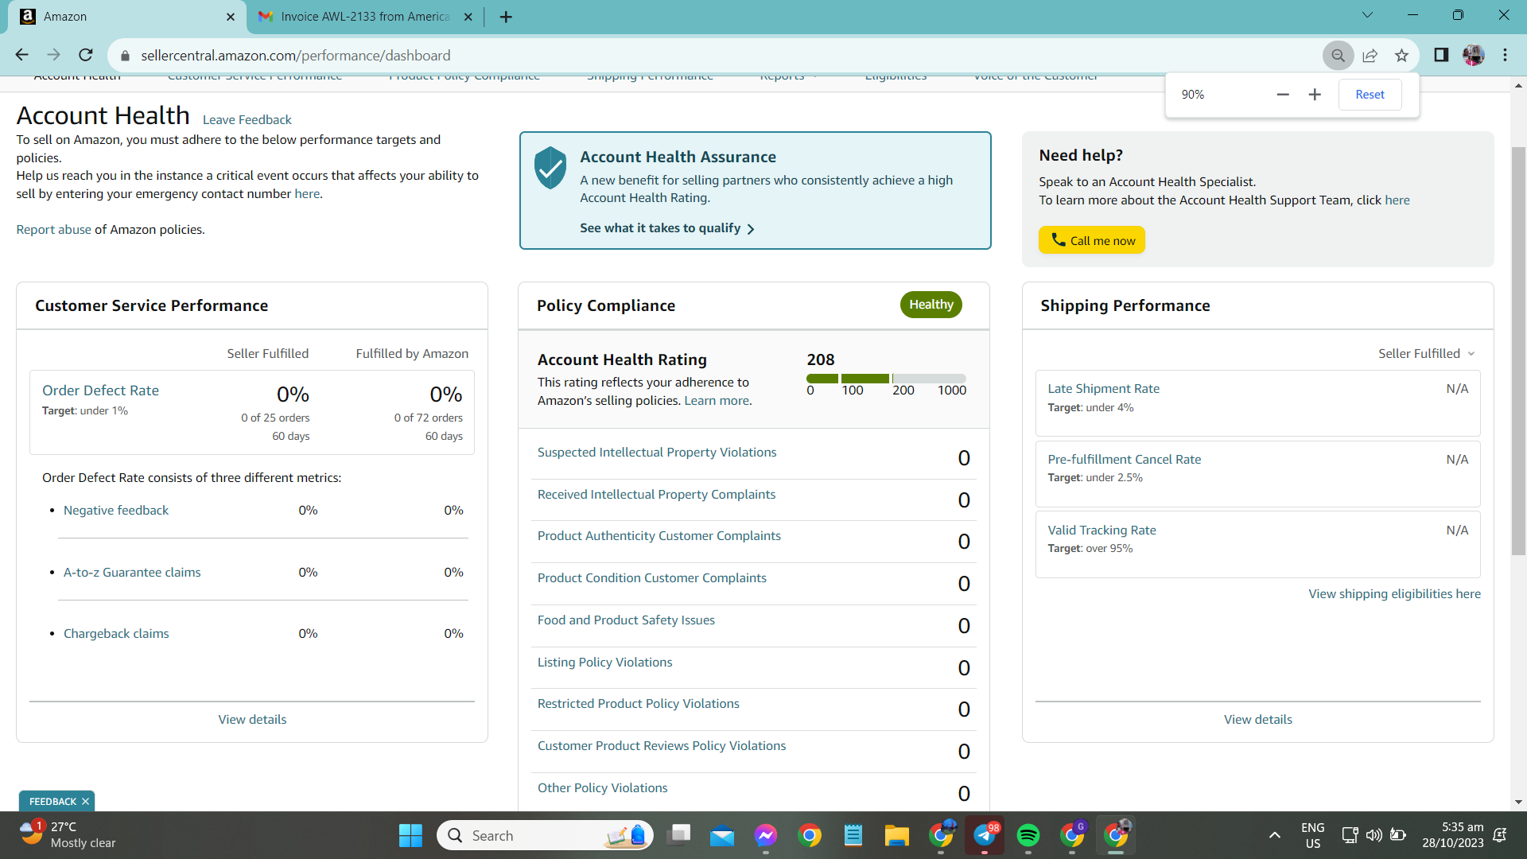Open Notepad from the taskbar
Image resolution: width=1527 pixels, height=859 pixels.
853,836
